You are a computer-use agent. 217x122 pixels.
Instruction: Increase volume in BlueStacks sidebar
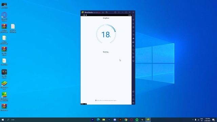click(133, 20)
